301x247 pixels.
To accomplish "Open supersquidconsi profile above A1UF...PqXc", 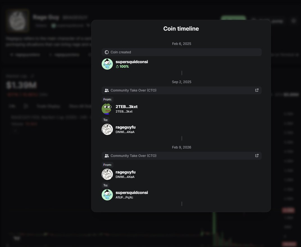I will pos(132,193).
